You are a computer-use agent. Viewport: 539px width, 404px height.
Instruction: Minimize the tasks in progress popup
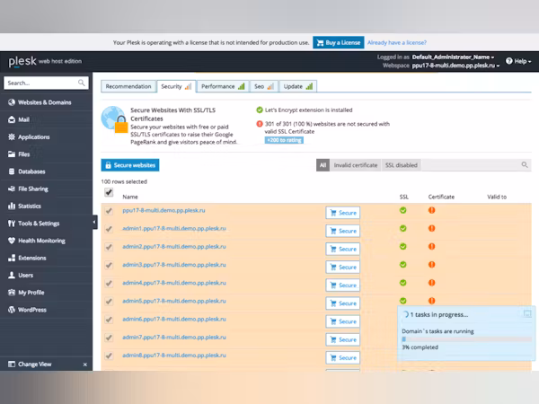(527, 313)
